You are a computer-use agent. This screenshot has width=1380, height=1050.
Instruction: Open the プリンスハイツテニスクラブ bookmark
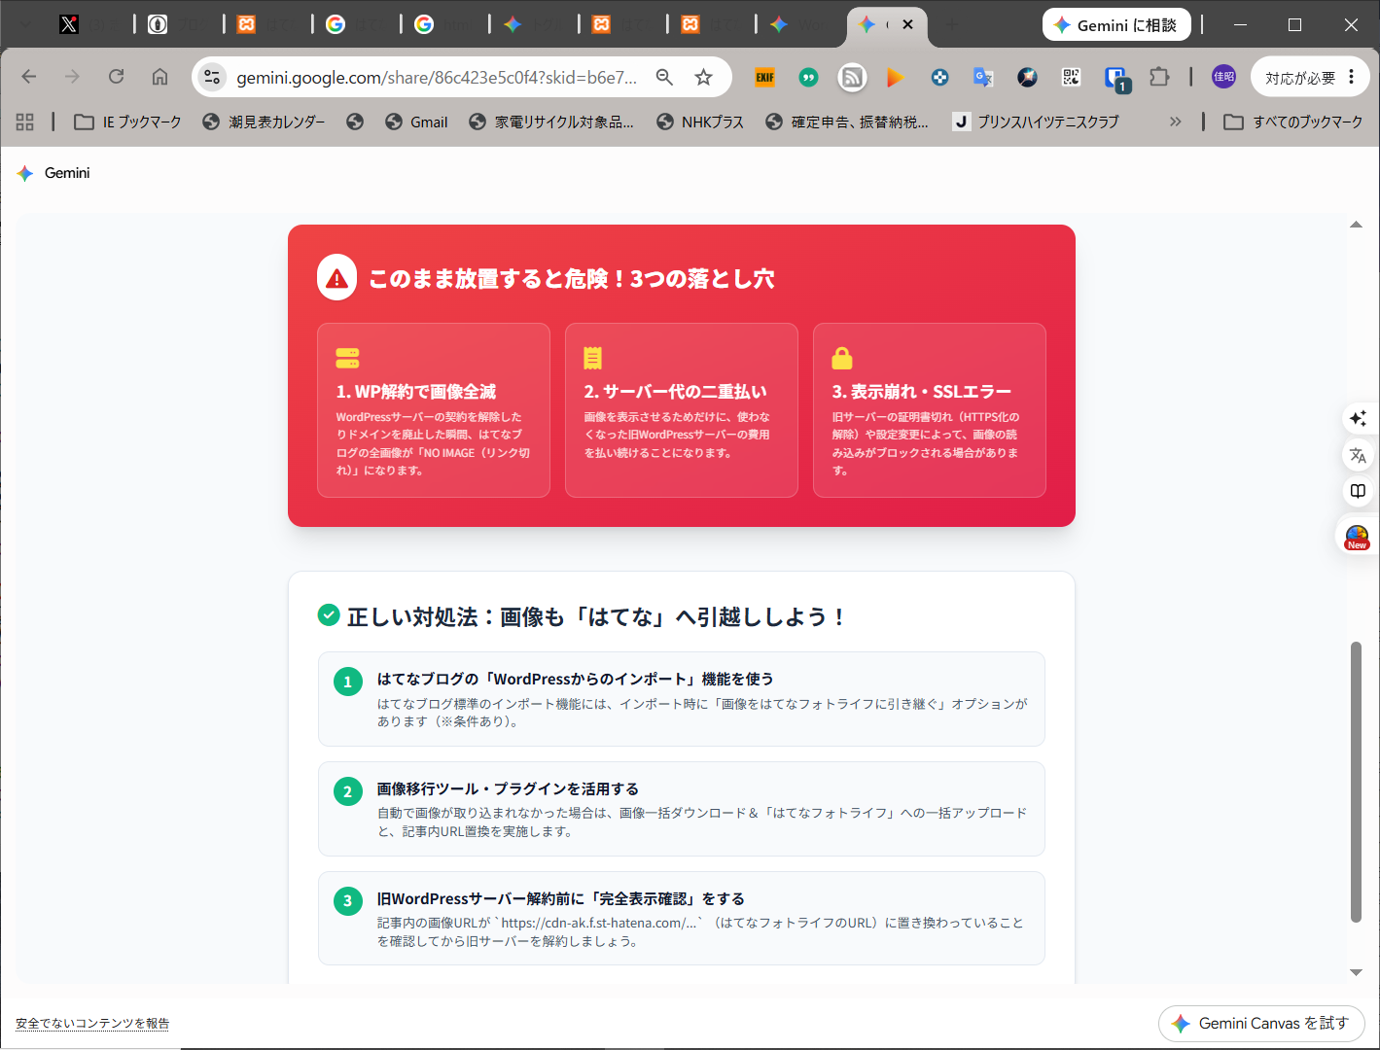(x=1037, y=122)
